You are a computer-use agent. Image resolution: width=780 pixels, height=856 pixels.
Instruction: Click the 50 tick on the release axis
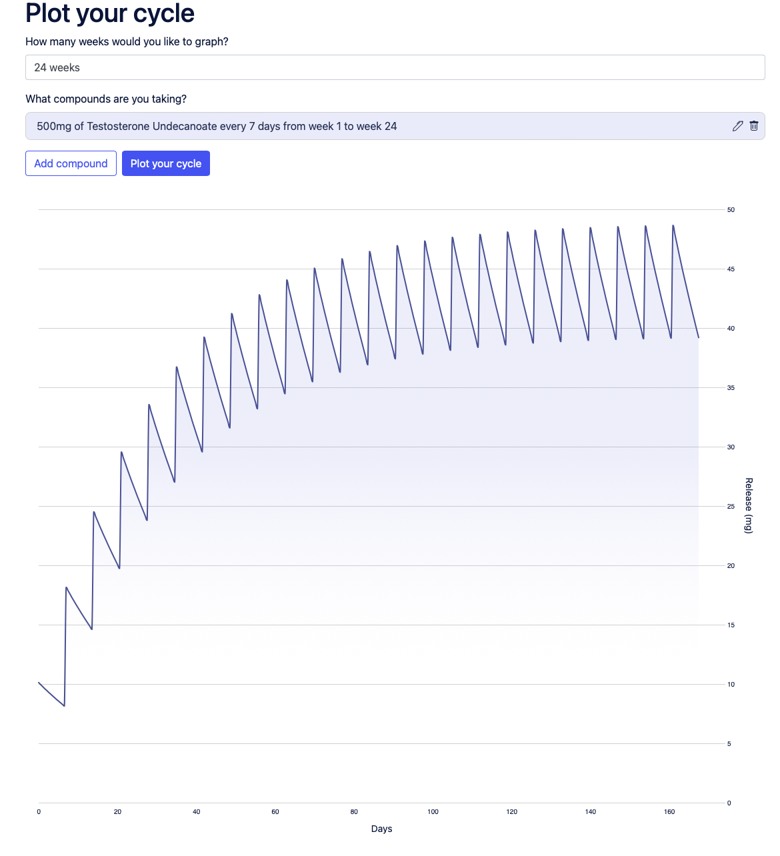point(731,210)
